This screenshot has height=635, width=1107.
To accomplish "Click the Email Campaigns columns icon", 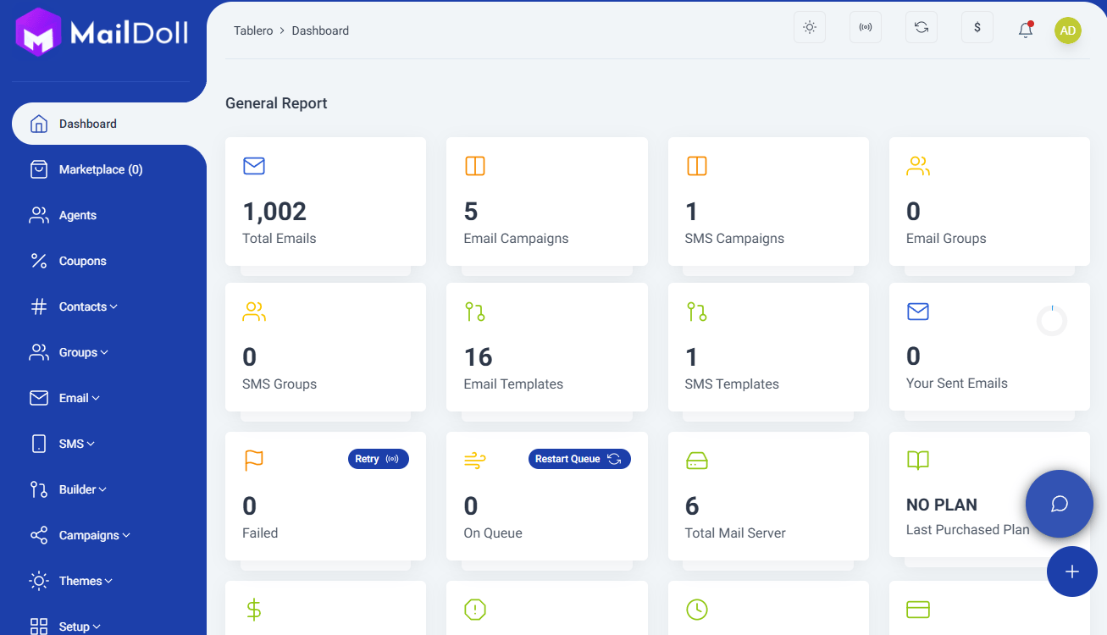I will coord(475,166).
